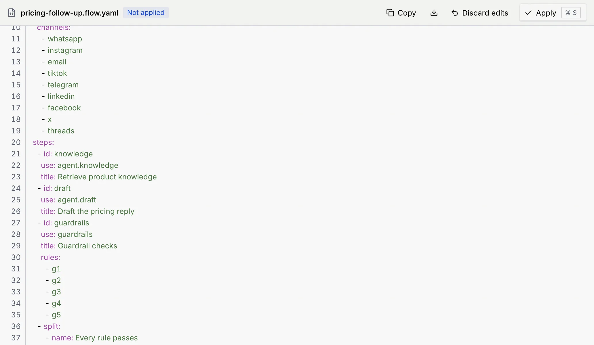Click the 'rules:' key on line 30
This screenshot has height=345, width=594.
pos(50,257)
